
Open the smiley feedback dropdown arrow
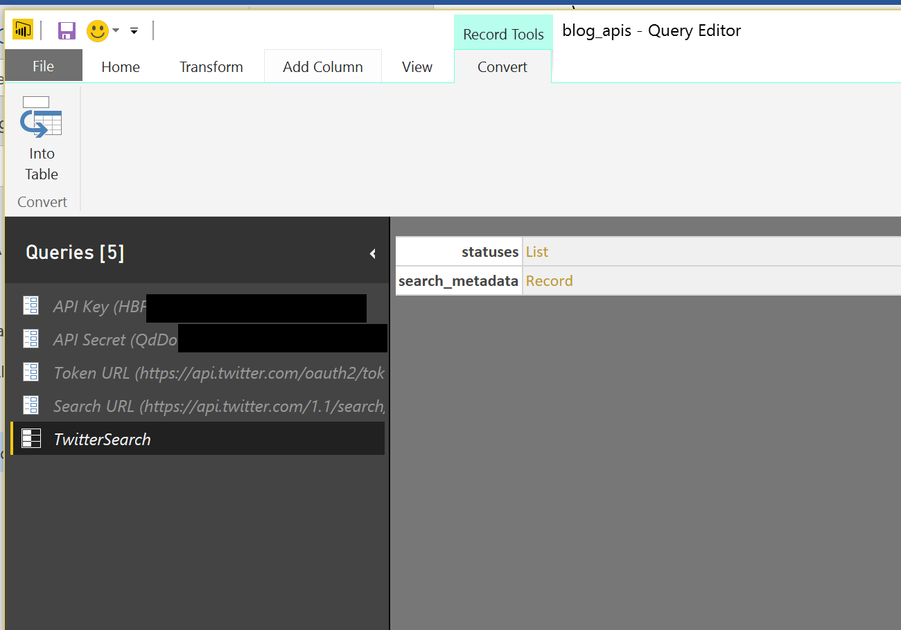click(x=116, y=30)
